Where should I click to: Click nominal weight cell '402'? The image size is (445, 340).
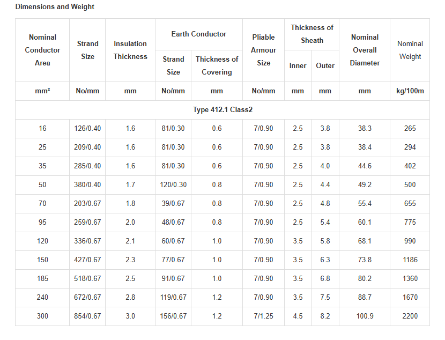click(410, 166)
